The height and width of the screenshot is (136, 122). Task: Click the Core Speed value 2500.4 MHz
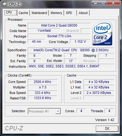[x=43, y=82]
